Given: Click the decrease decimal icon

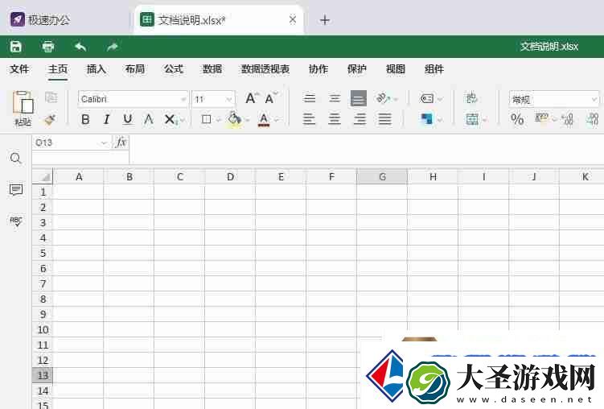Looking at the screenshot, I should point(567,119).
